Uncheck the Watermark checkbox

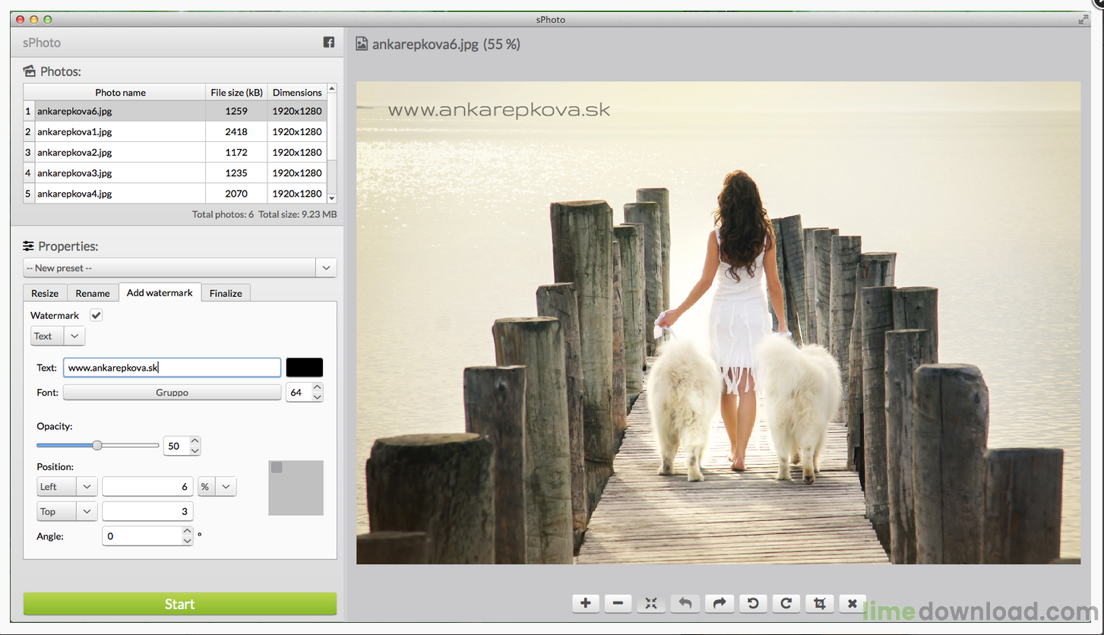tap(96, 315)
